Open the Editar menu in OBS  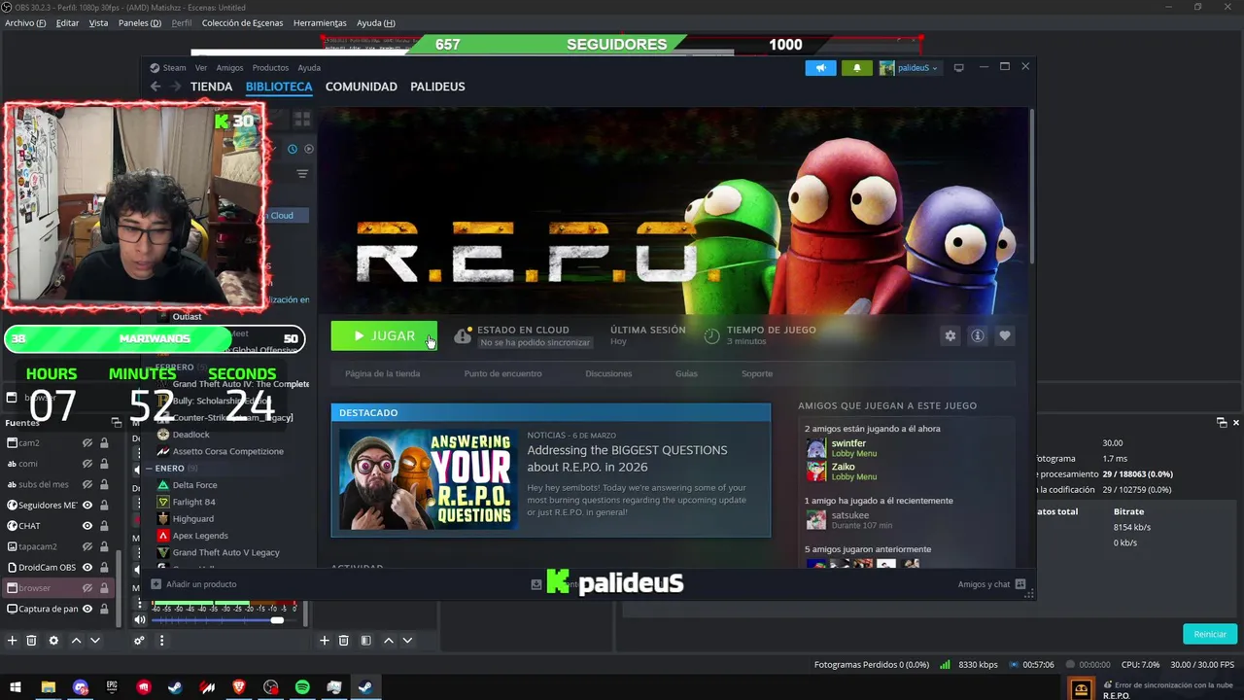pos(67,22)
